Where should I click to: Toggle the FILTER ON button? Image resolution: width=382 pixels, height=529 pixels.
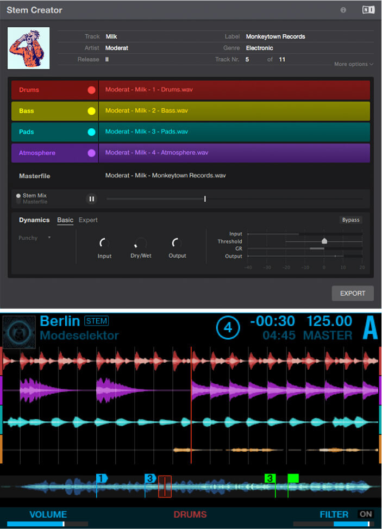366,514
